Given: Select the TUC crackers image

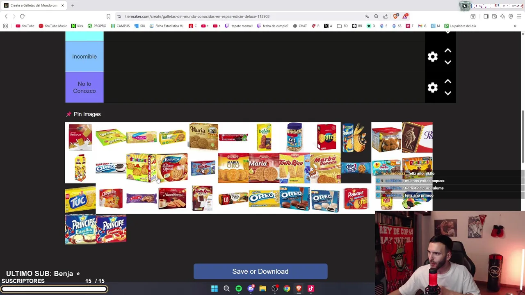Looking at the screenshot, I should click(x=80, y=199).
